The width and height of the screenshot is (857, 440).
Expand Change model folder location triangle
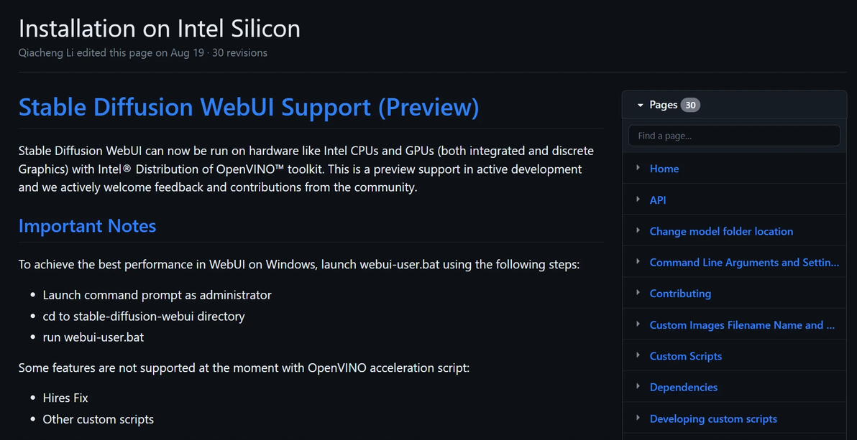(x=638, y=230)
